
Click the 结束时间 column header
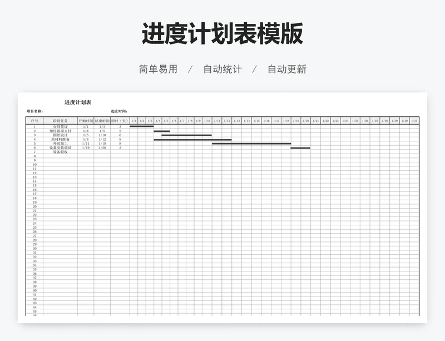(x=102, y=121)
